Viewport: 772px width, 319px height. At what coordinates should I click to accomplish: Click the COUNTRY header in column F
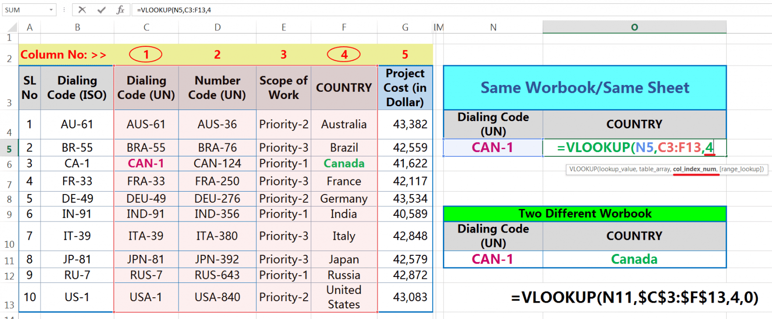(x=344, y=88)
